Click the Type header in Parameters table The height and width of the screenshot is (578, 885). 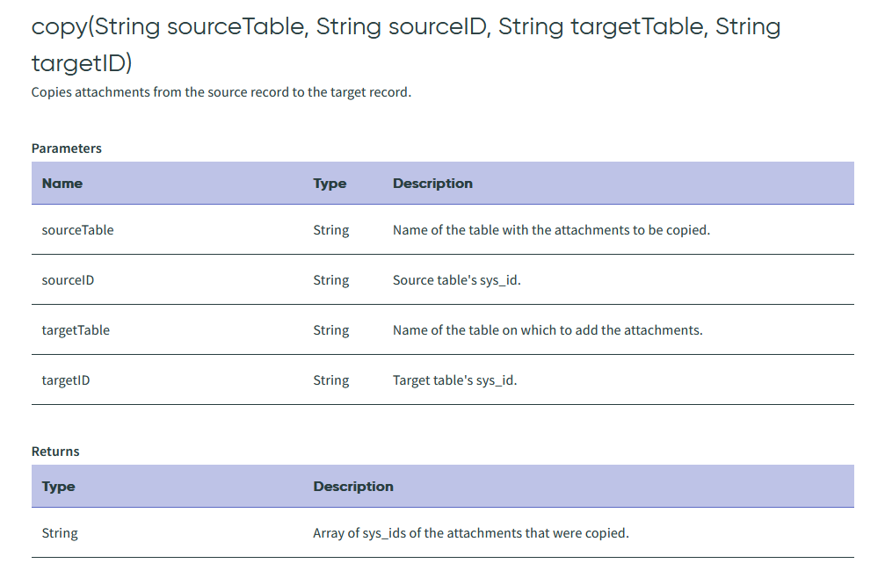click(x=330, y=184)
